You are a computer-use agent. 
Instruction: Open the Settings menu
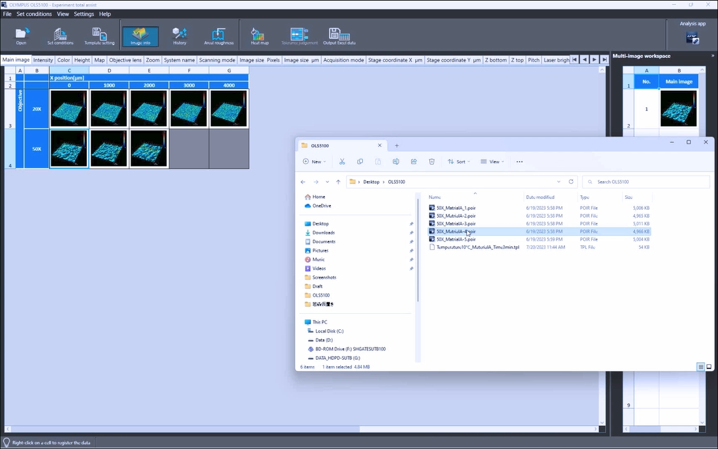(x=84, y=14)
